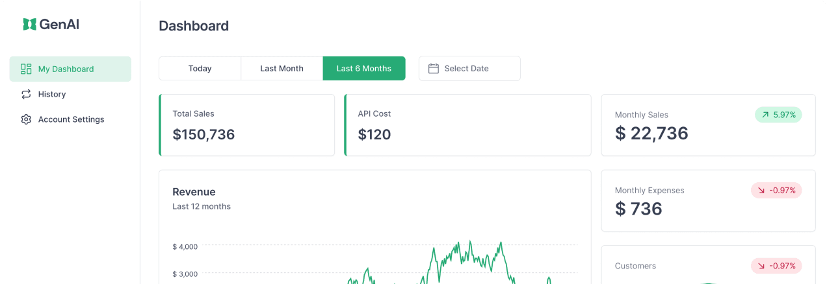827x284 pixels.
Task: Open Account Settings from the sidebar
Action: click(x=71, y=119)
